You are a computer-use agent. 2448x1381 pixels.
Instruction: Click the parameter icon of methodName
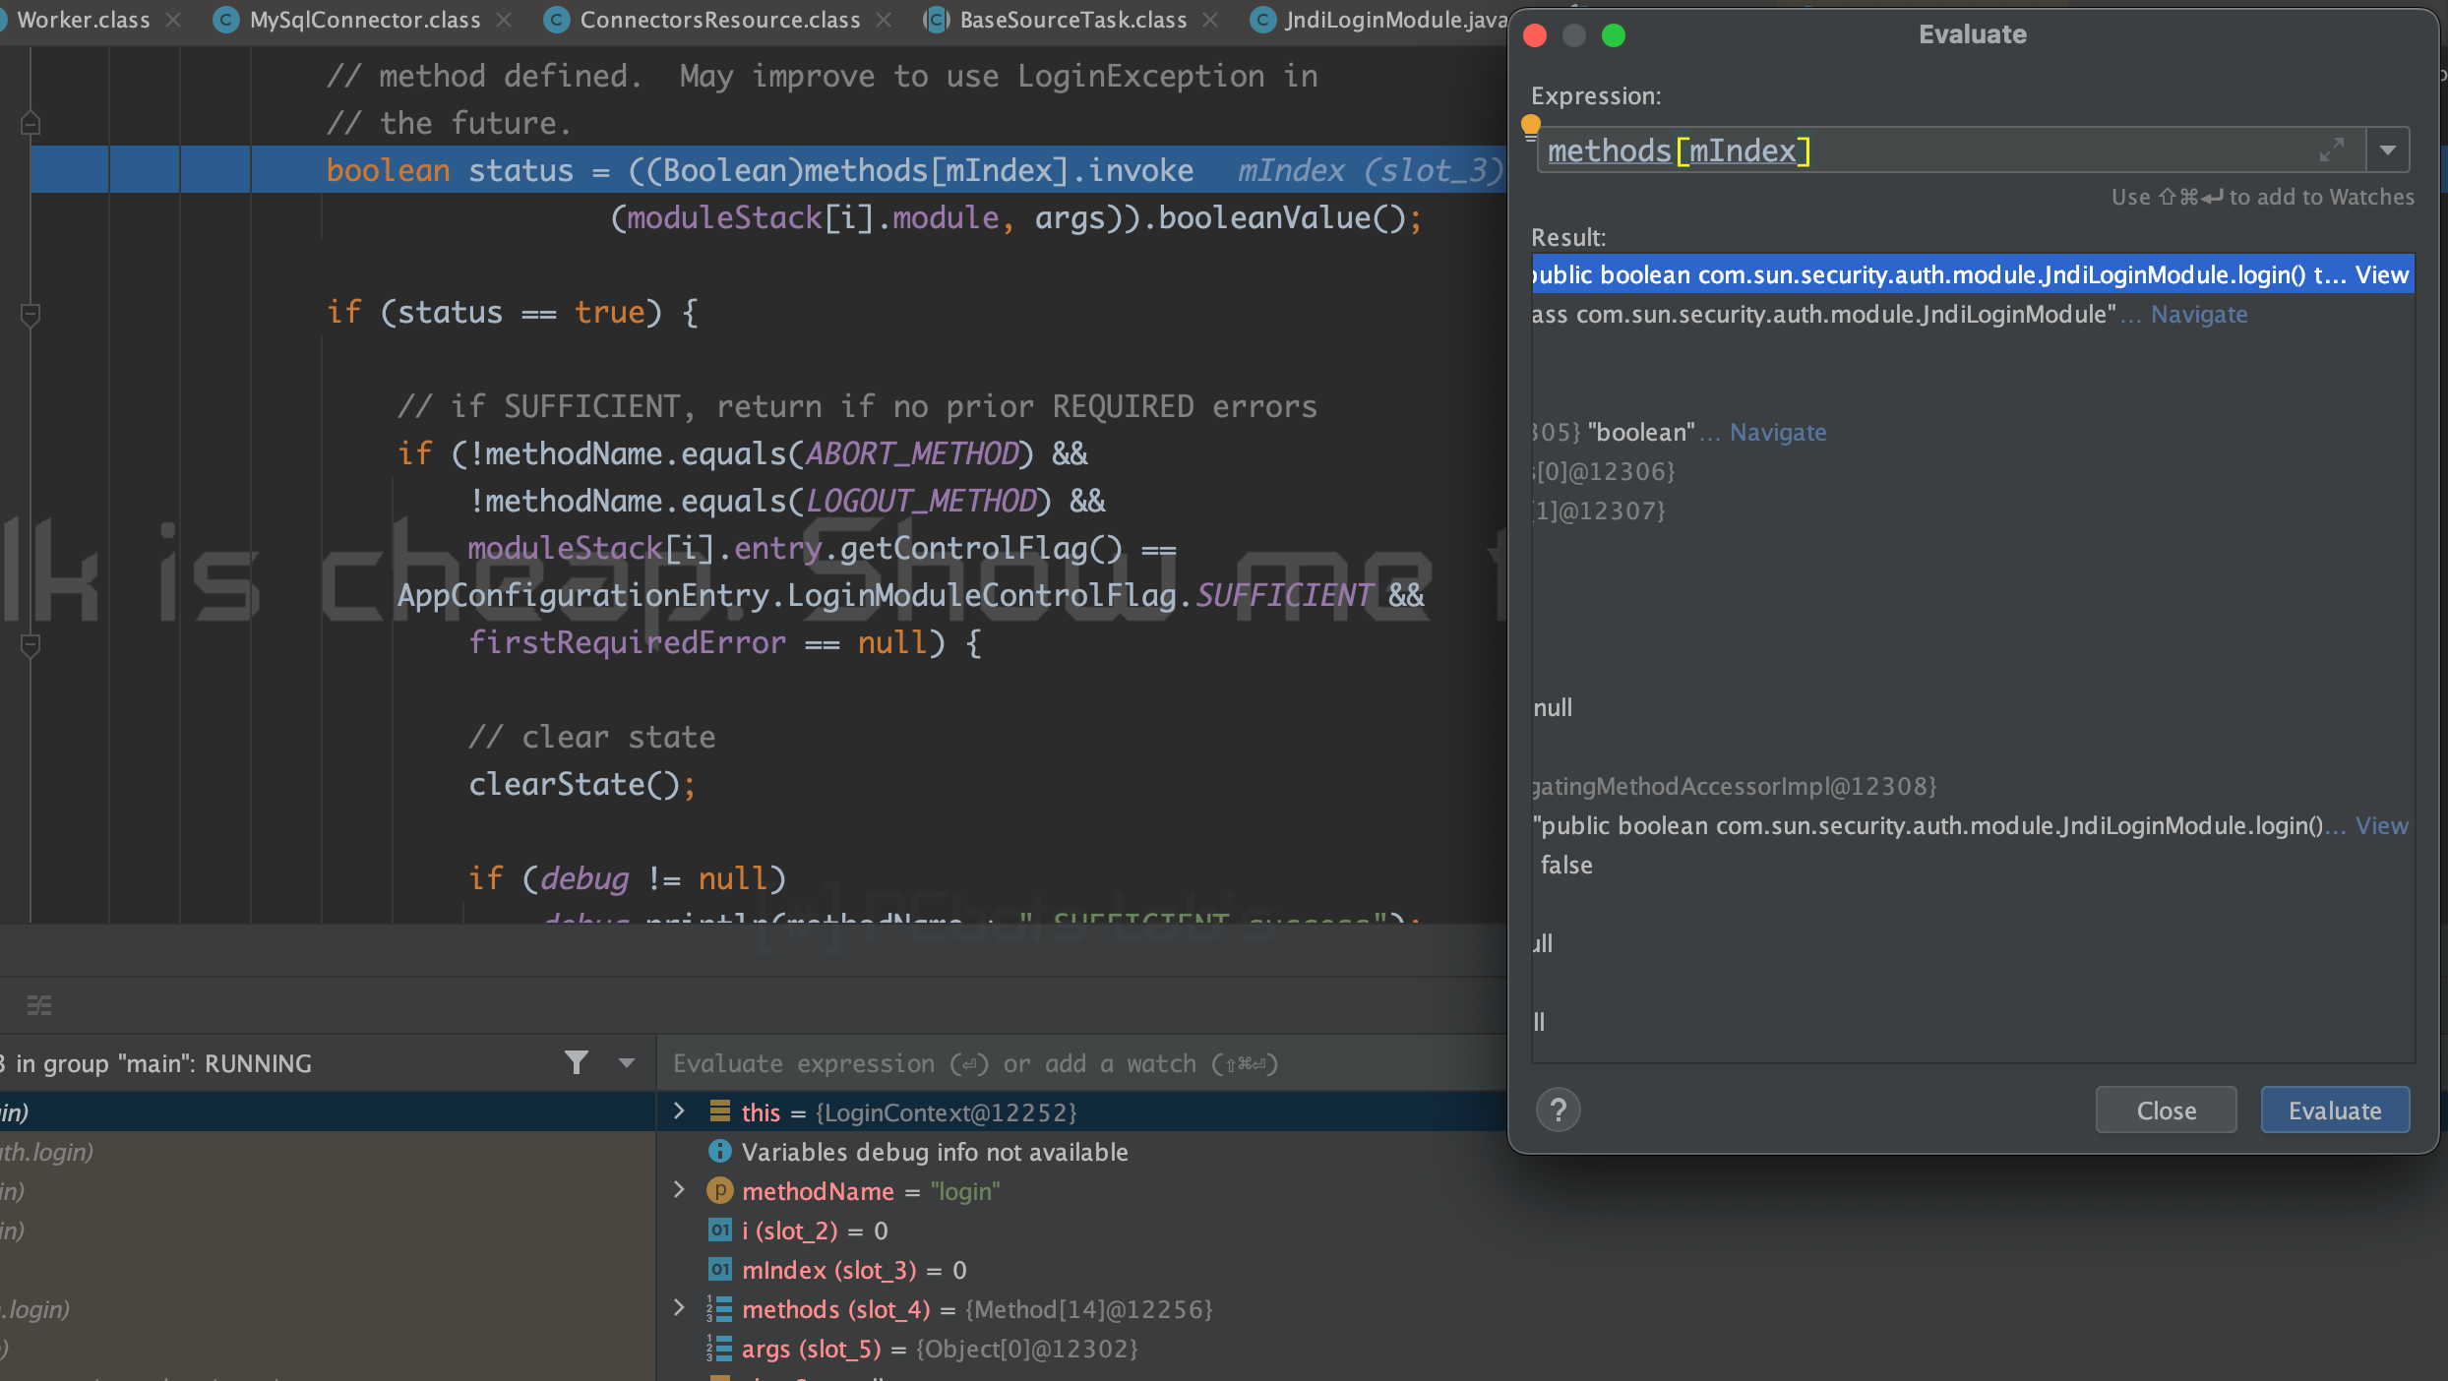[x=720, y=1190]
